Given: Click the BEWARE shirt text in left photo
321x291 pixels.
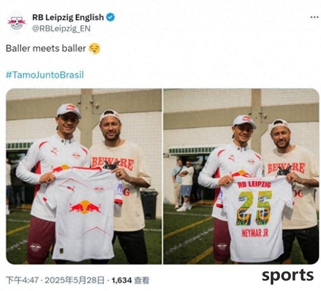Looking at the screenshot, I should pyautogui.click(x=112, y=164).
